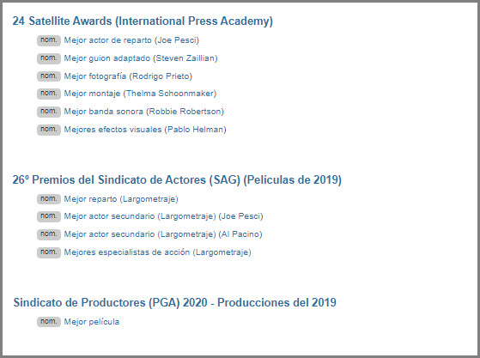Click nom. badge beside Mejor montaje
This screenshot has height=358, width=480.
point(49,94)
